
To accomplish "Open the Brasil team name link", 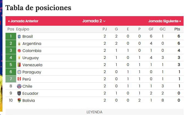I will [x=27, y=36].
